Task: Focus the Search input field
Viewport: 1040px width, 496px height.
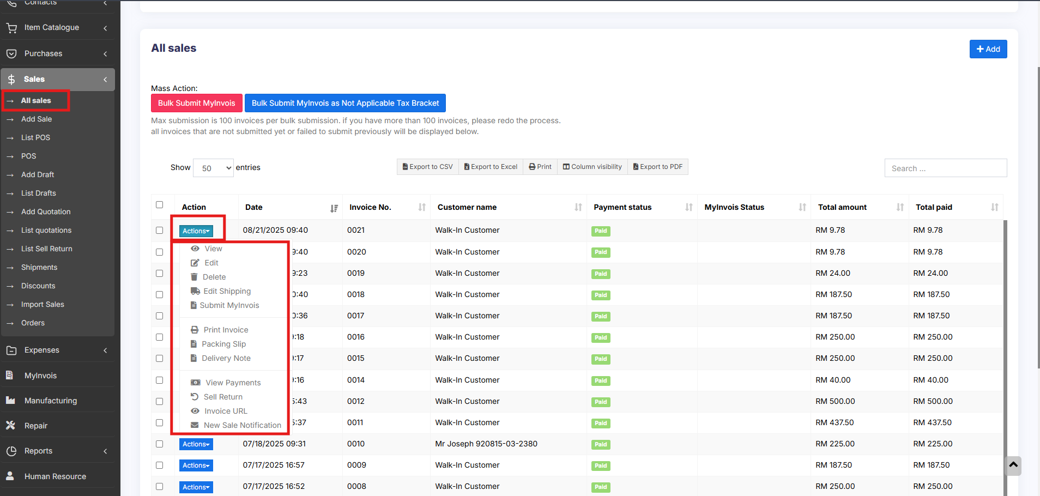Action: [945, 168]
